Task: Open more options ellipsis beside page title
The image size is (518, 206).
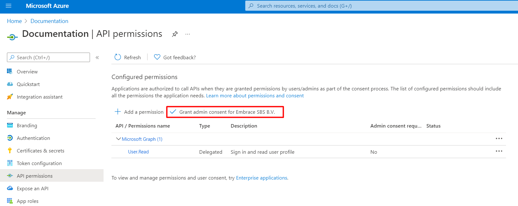Action: pyautogui.click(x=188, y=34)
